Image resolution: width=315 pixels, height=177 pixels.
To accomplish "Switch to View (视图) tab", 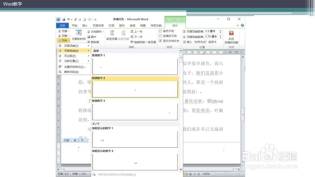I will (x=143, y=26).
